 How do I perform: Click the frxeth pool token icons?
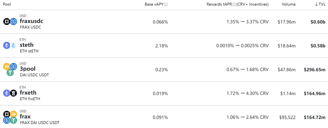pos(10,93)
